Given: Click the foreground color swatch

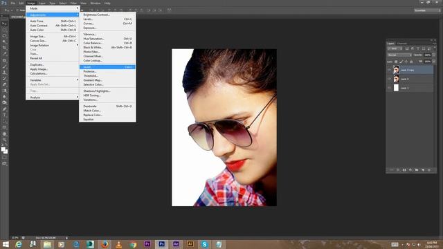Looking at the screenshot, I should [3, 149].
